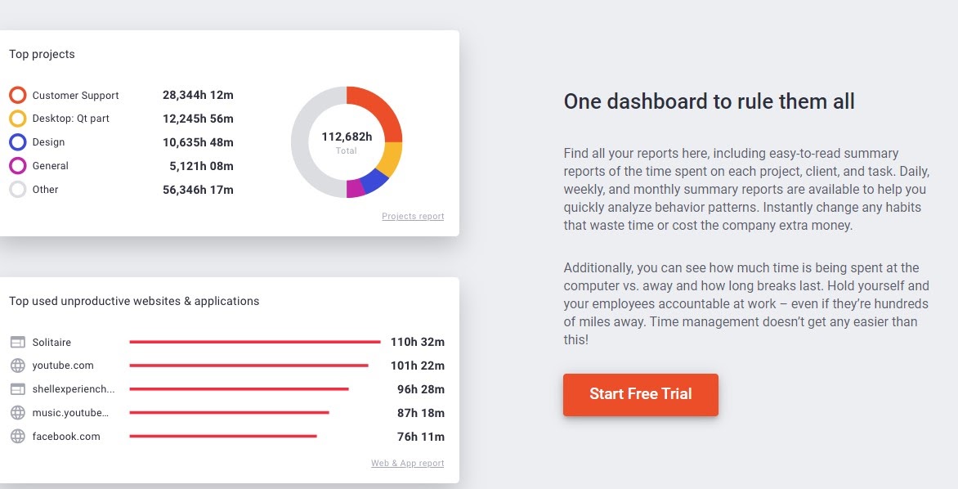Open the Web & App report link
958x489 pixels.
(x=407, y=464)
